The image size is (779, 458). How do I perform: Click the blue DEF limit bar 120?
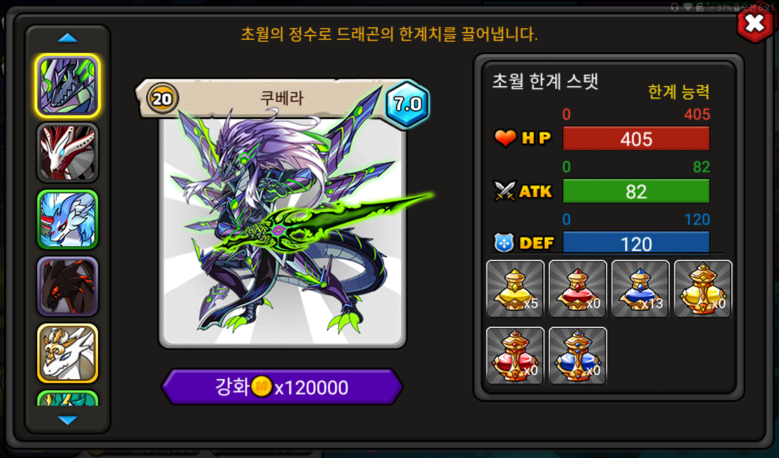click(x=636, y=243)
